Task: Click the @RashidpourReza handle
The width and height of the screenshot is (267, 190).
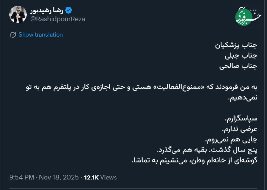Action: [58, 19]
